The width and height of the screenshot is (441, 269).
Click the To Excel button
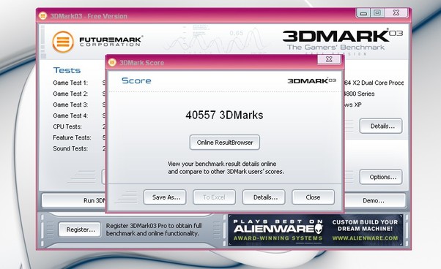click(214, 197)
